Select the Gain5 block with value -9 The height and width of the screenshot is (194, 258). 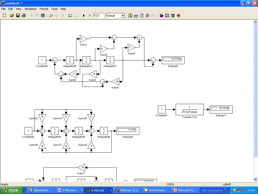(115, 82)
